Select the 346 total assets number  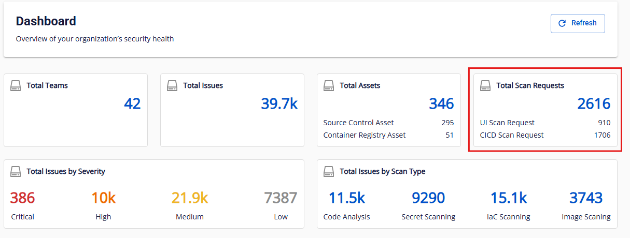(x=441, y=104)
